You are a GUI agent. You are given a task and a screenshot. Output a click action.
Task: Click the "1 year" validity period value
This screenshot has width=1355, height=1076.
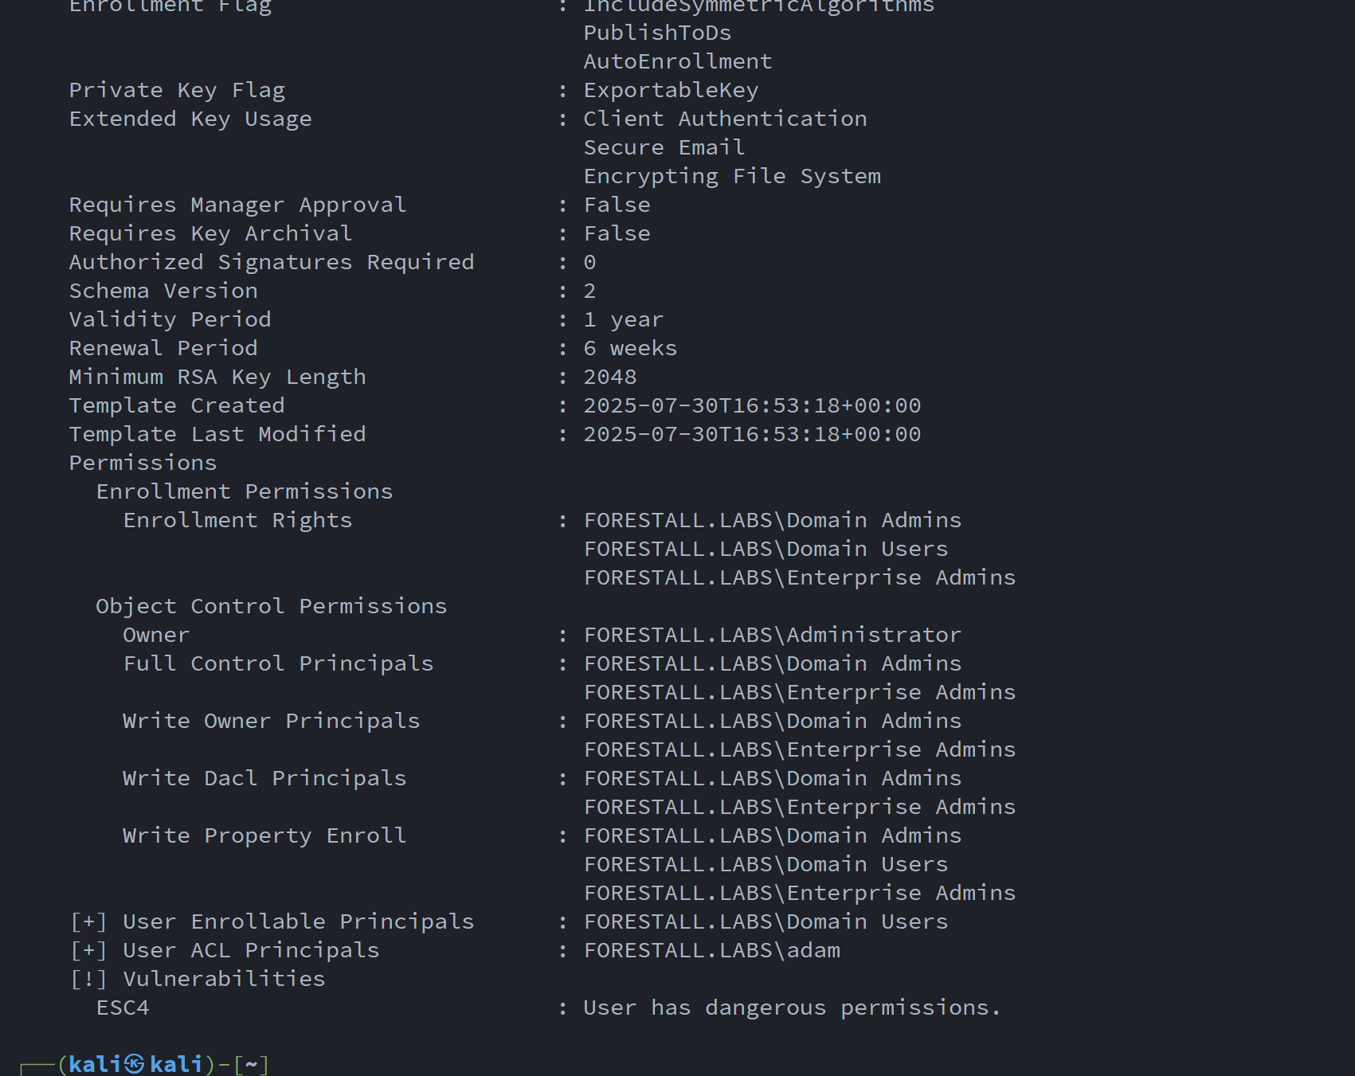point(623,319)
